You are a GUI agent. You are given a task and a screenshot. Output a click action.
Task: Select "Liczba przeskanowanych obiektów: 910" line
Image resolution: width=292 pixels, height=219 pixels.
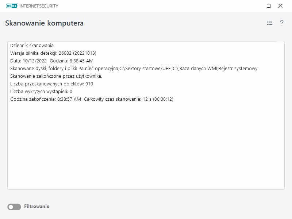[x=51, y=84]
